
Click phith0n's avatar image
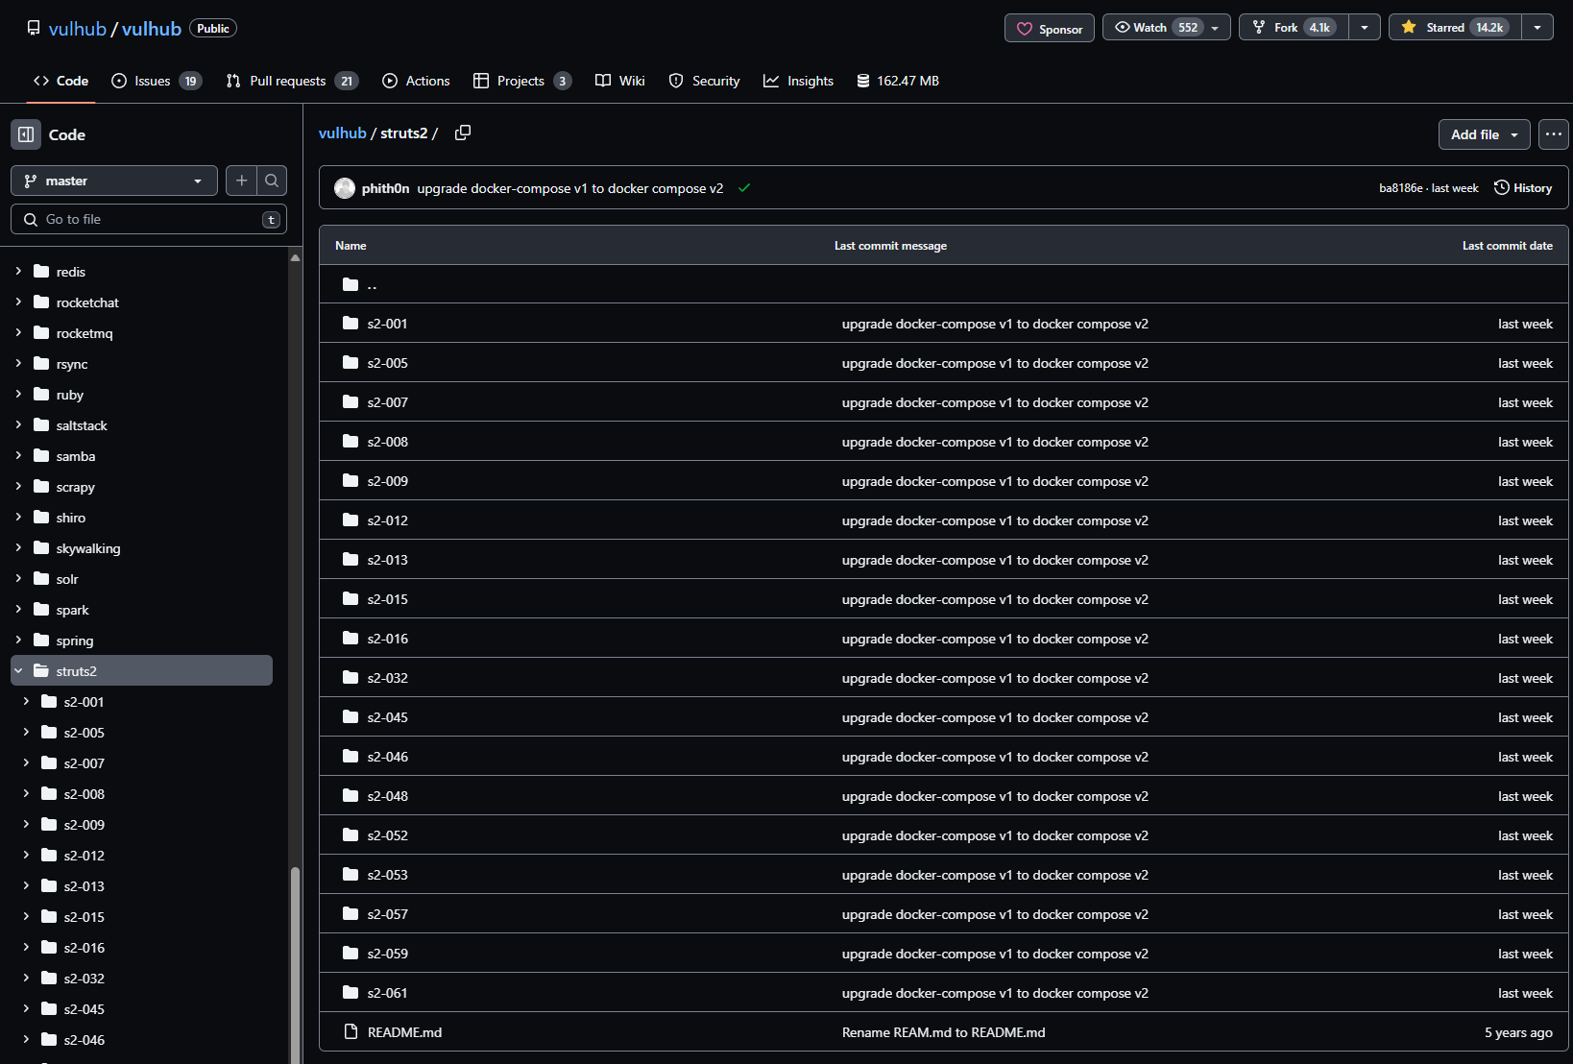(345, 188)
